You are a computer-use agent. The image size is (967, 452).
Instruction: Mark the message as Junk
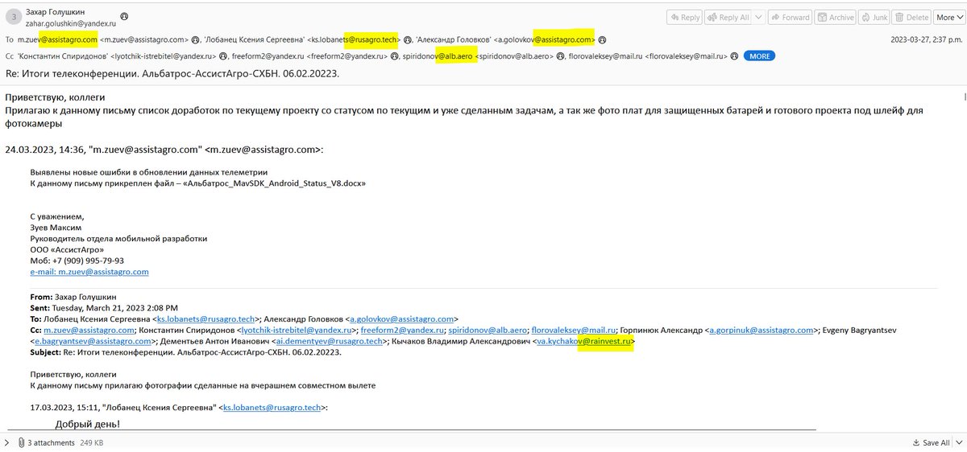876,17
